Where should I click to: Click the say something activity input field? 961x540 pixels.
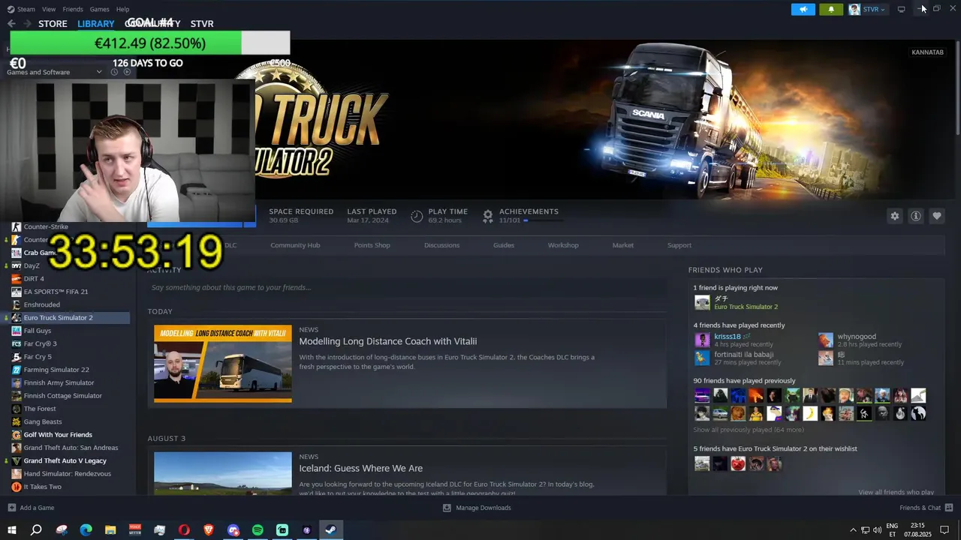coord(406,287)
